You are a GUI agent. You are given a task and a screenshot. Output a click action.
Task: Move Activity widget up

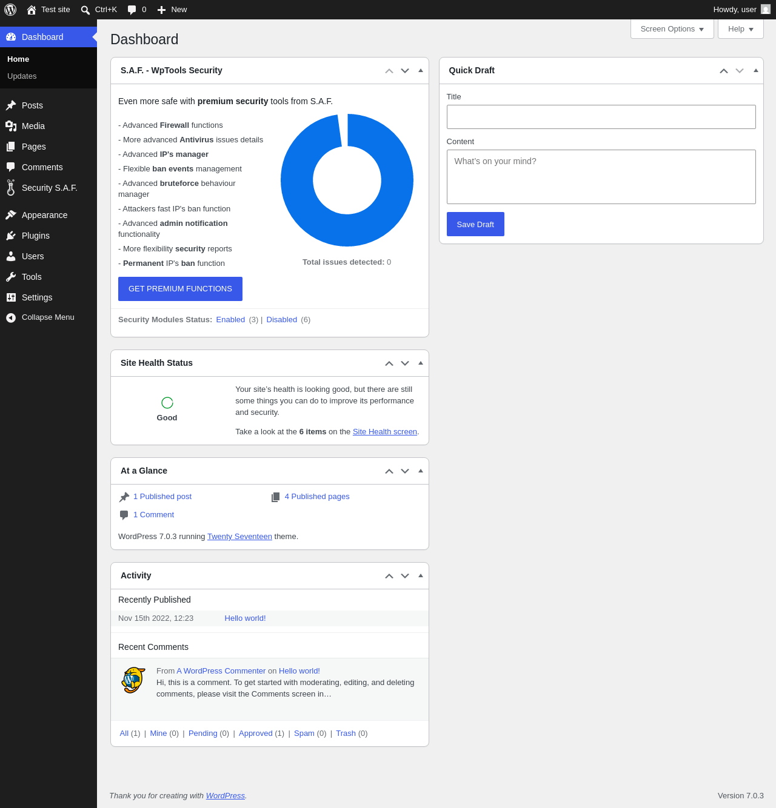(389, 576)
